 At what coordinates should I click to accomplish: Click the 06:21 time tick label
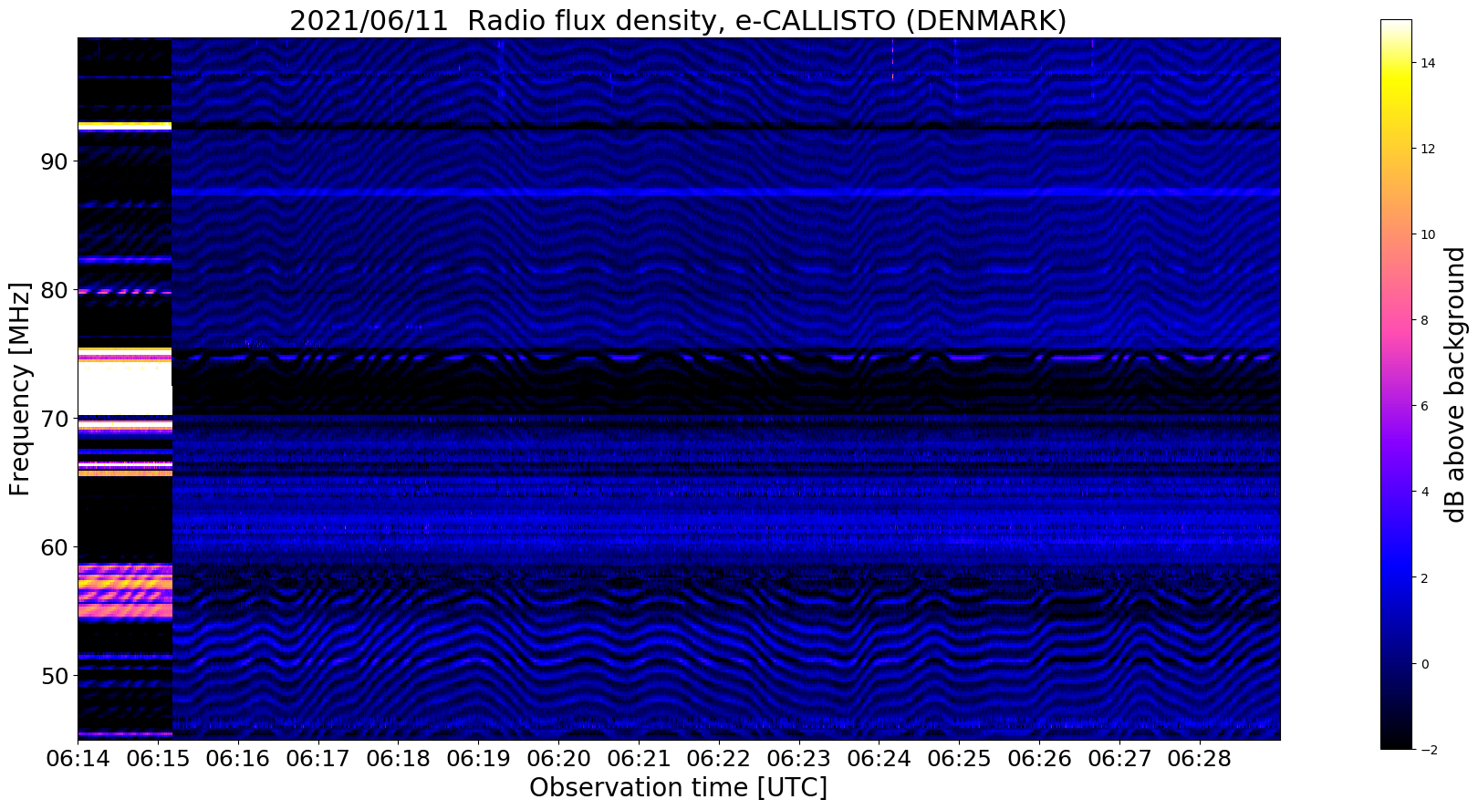[639, 759]
